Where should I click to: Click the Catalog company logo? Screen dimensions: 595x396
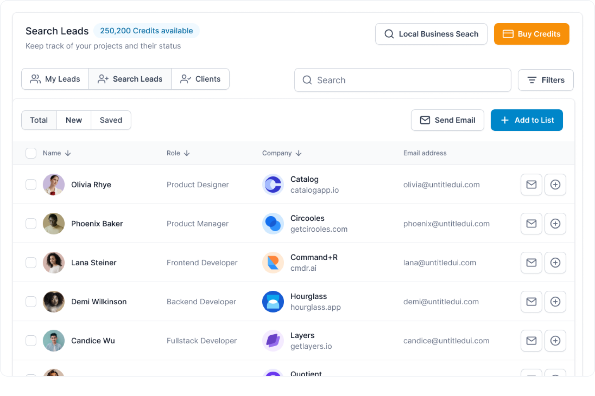click(x=273, y=184)
